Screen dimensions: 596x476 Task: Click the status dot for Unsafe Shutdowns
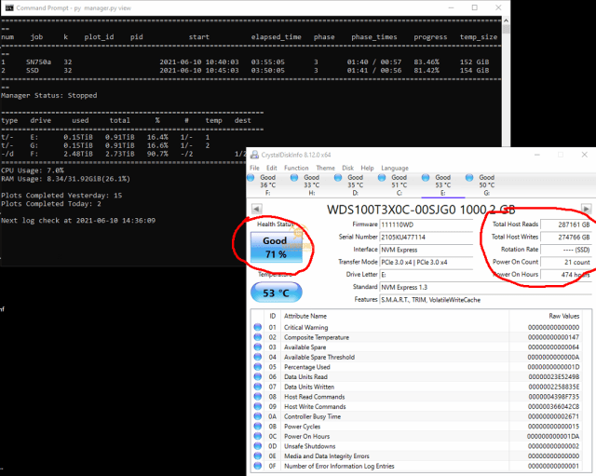(x=258, y=445)
